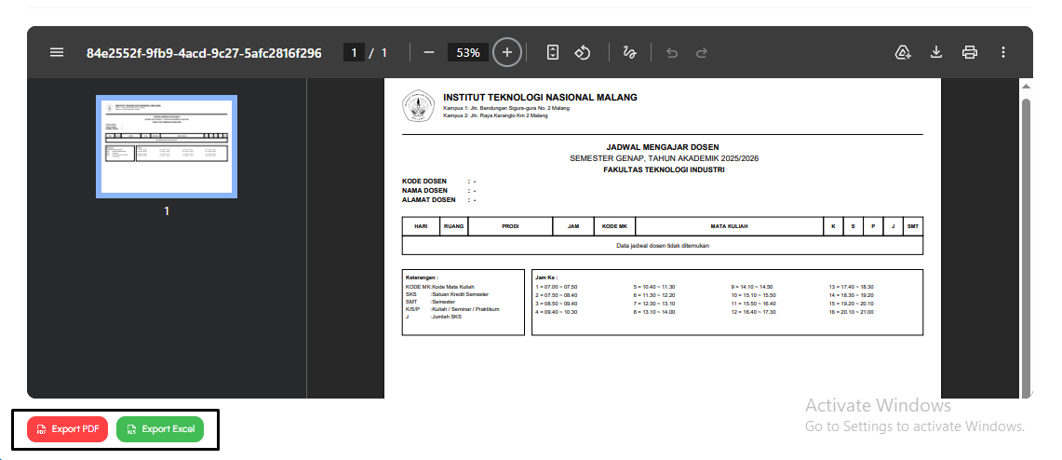Click the FAKULTAS TEKNOLOGI INDUSTRI text

coord(664,170)
